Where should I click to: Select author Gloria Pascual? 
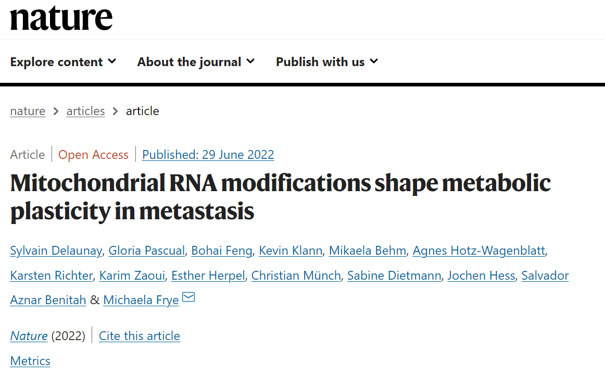[147, 251]
